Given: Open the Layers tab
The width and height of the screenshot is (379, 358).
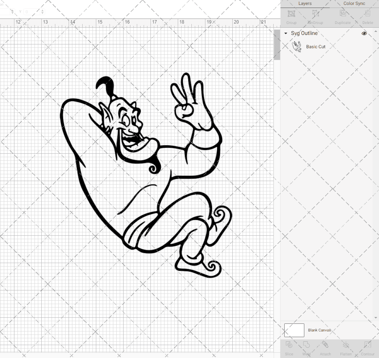Looking at the screenshot, I should [x=305, y=3].
